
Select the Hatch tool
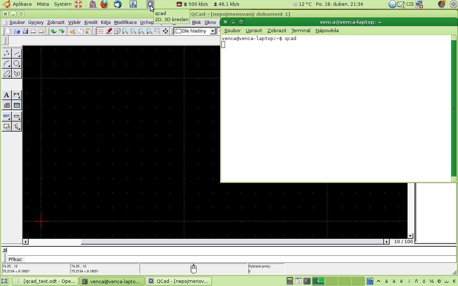coord(7,105)
